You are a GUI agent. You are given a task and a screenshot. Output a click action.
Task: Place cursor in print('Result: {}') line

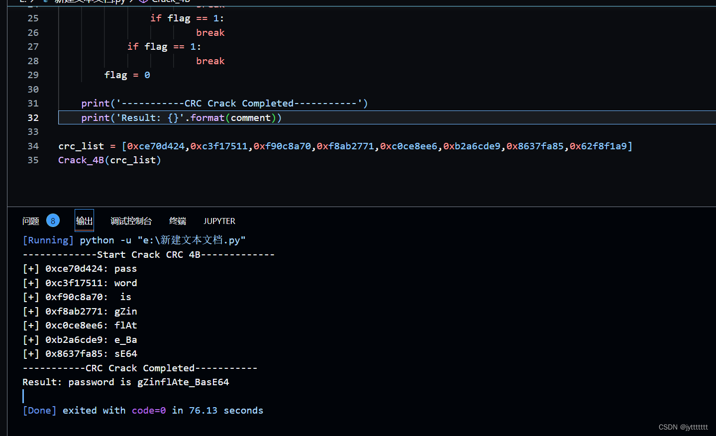[182, 118]
